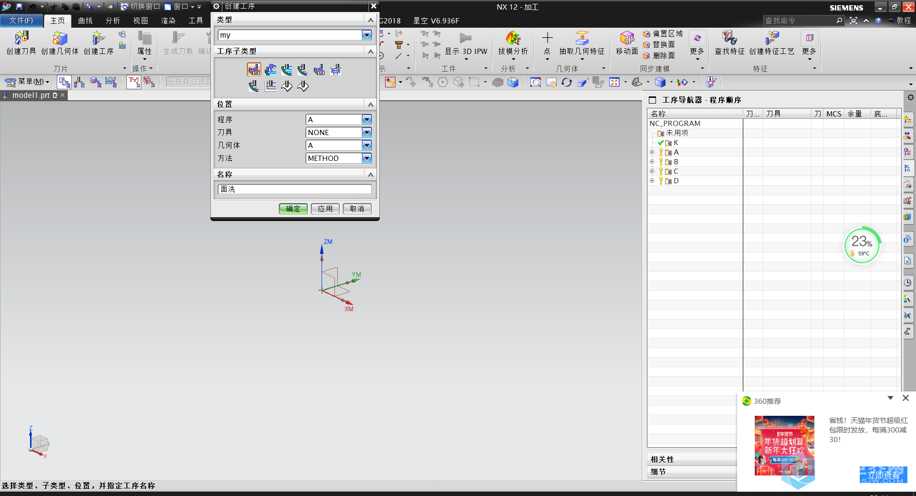Viewport: 916px width, 496px height.
Task: Select the first pocket milling operation subtype icon
Action: (x=254, y=70)
